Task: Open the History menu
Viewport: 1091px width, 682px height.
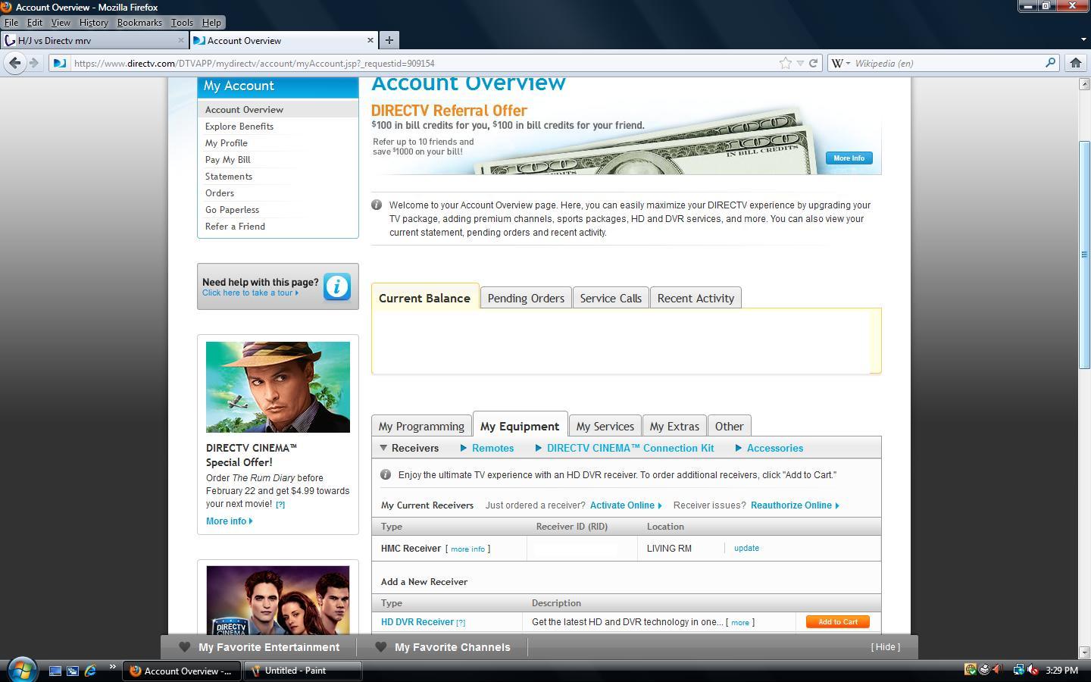Action: click(x=93, y=23)
